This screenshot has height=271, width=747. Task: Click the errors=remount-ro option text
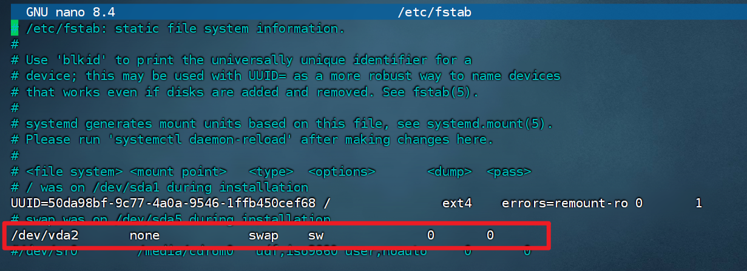tap(564, 203)
